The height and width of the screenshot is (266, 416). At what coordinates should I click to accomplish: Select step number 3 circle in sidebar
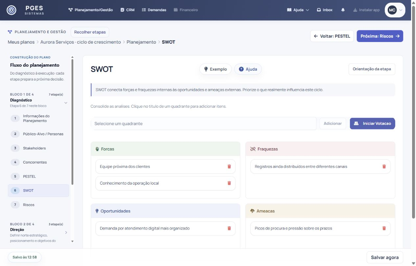tap(15, 148)
